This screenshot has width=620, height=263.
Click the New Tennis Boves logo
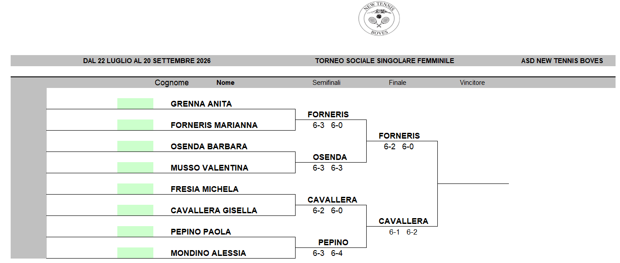click(x=379, y=19)
